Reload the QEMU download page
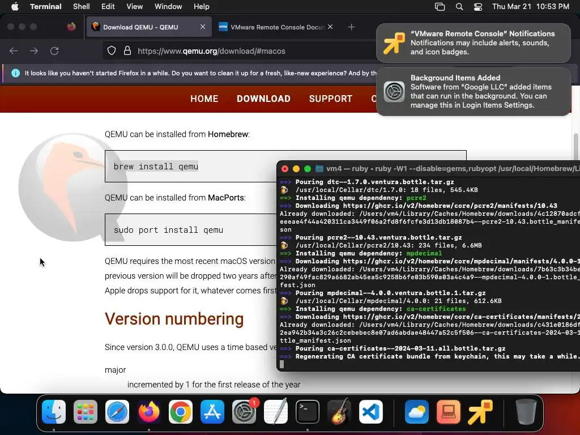The image size is (580, 435). click(x=54, y=51)
